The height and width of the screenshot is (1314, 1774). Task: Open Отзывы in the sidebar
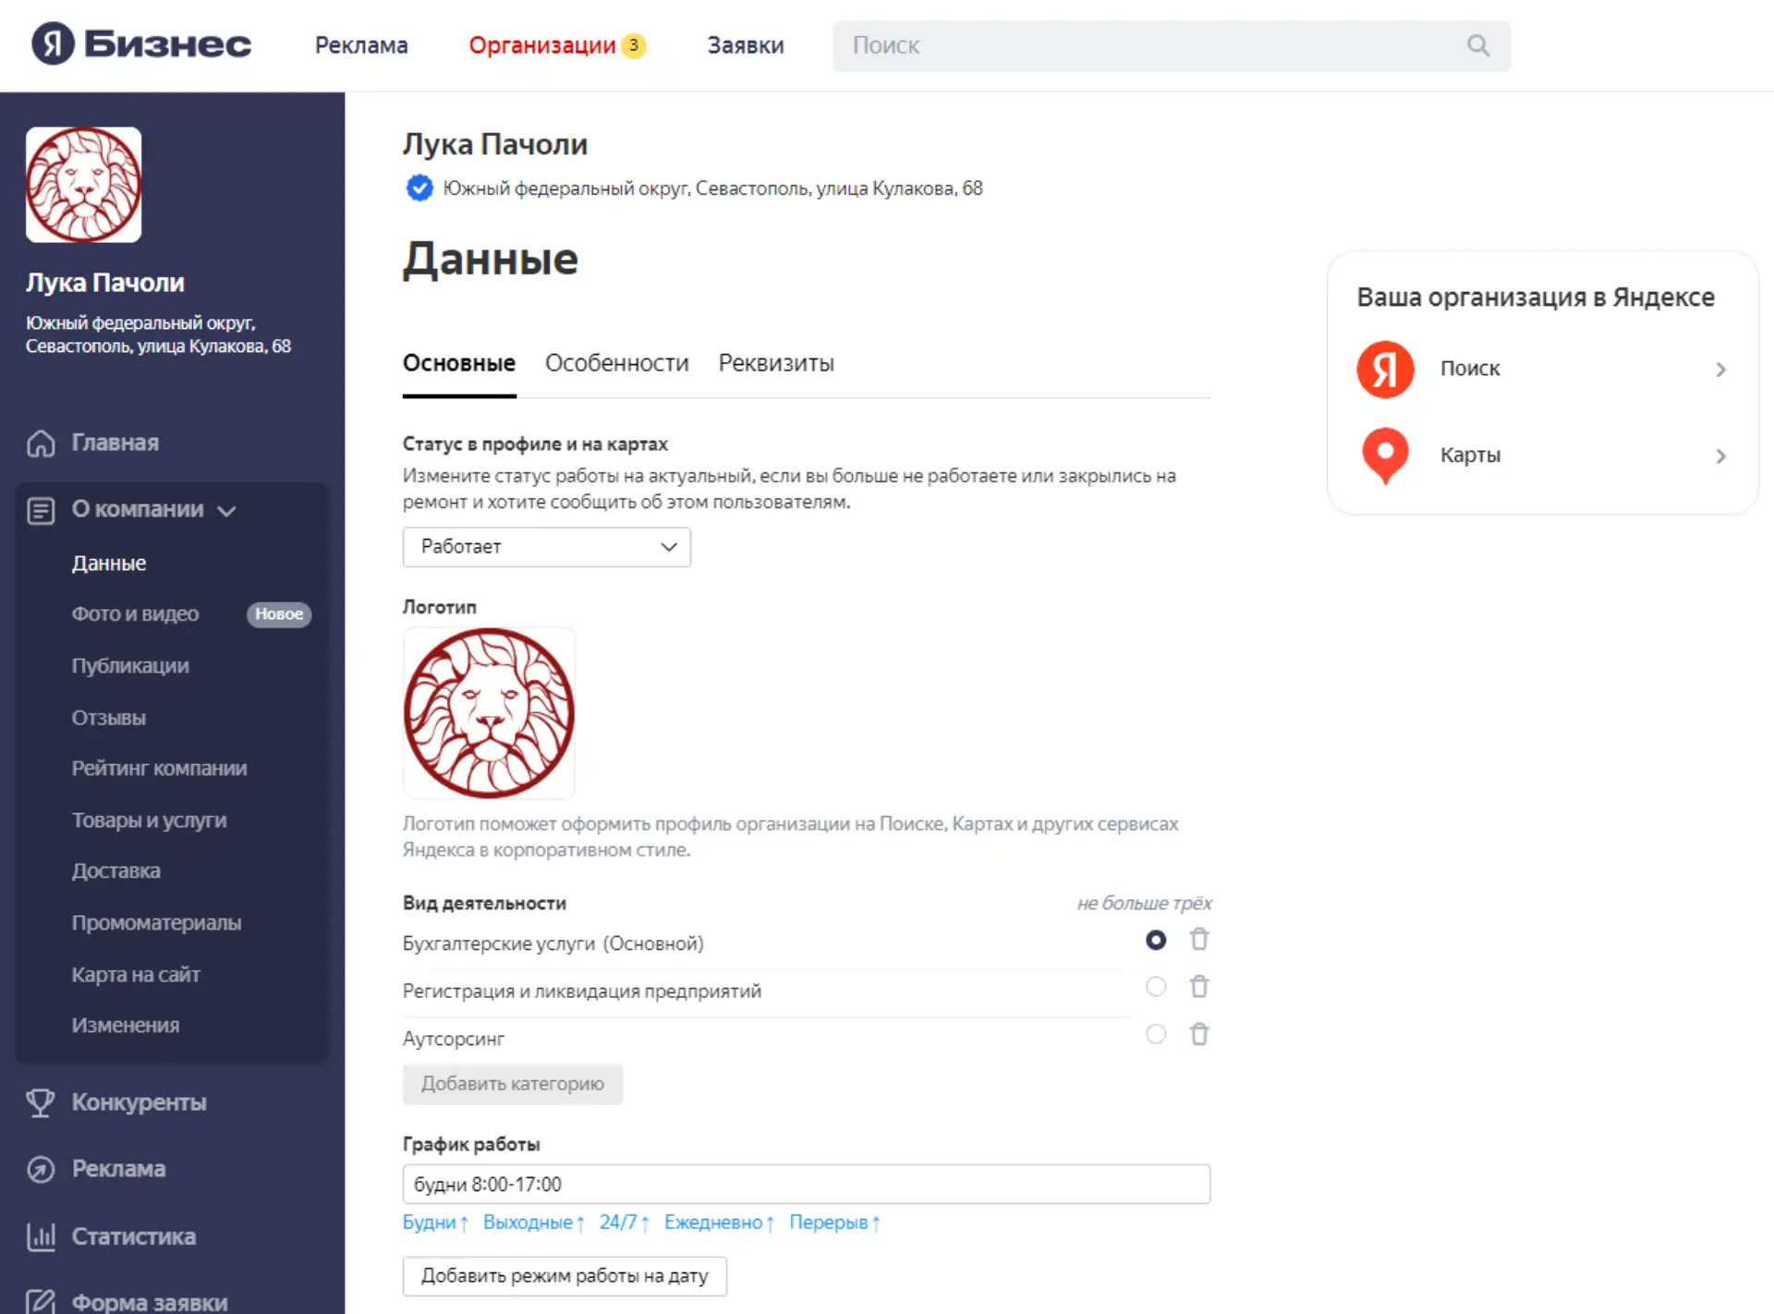109,718
